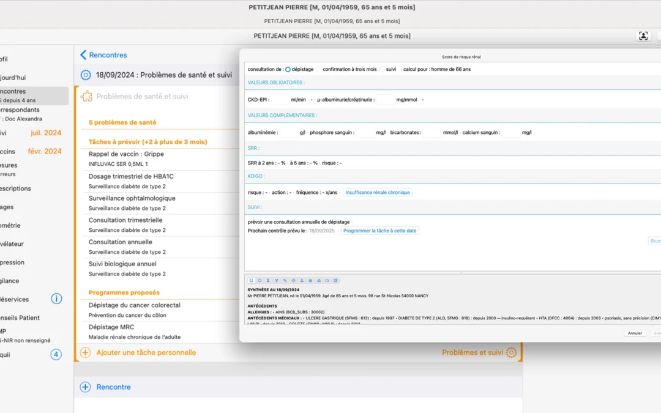Click the puzzle piece icon near Problèmes de santé
661x413 pixels.
click(86, 96)
